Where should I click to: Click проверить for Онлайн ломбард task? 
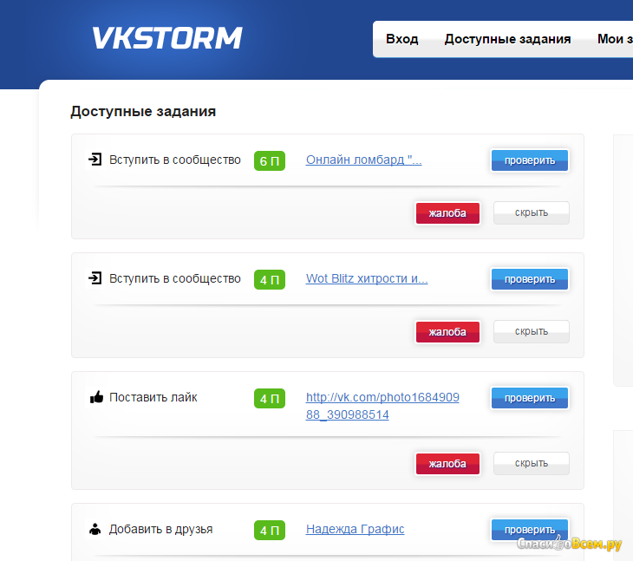point(530,160)
